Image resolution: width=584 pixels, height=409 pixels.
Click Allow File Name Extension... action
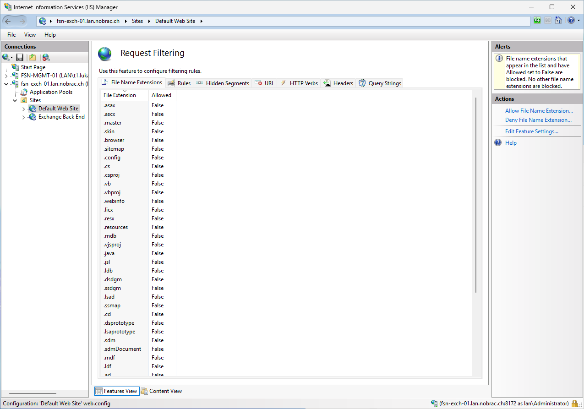539,111
